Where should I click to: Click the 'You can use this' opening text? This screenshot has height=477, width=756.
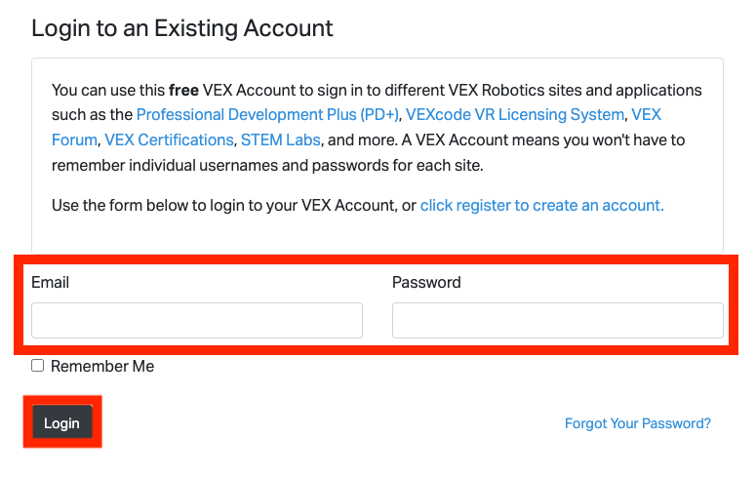tap(107, 90)
